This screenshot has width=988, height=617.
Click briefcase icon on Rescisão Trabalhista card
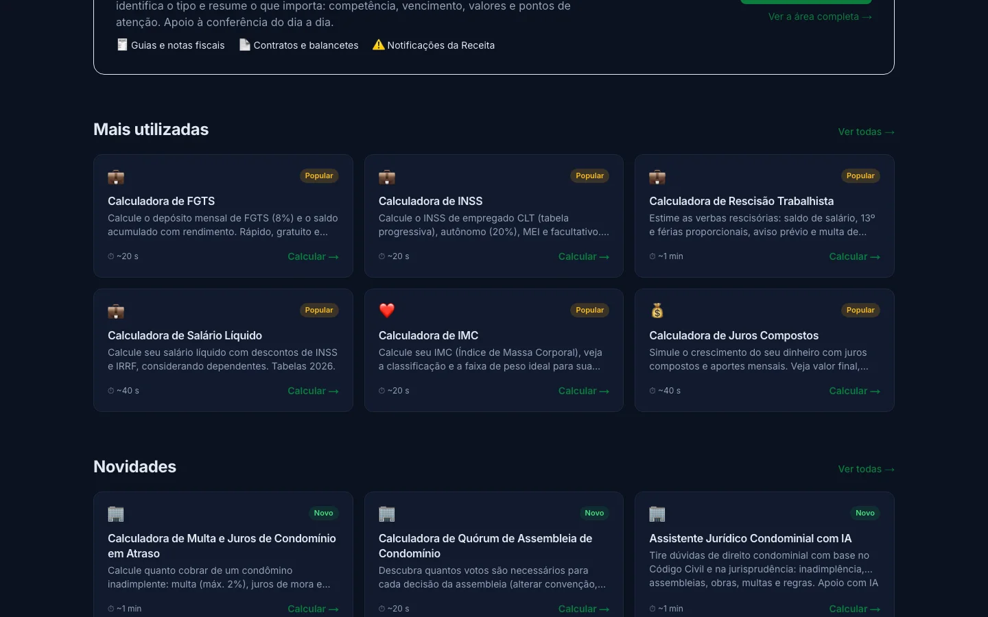point(657,178)
